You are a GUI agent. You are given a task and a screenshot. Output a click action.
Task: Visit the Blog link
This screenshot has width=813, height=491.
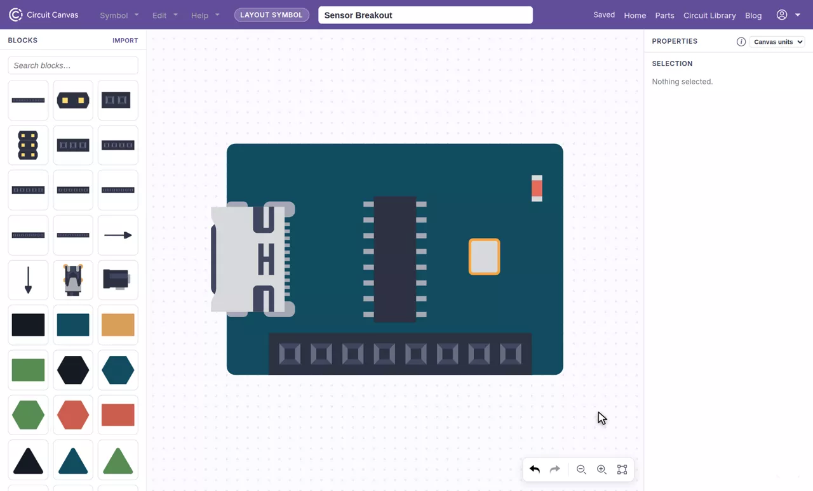click(753, 15)
